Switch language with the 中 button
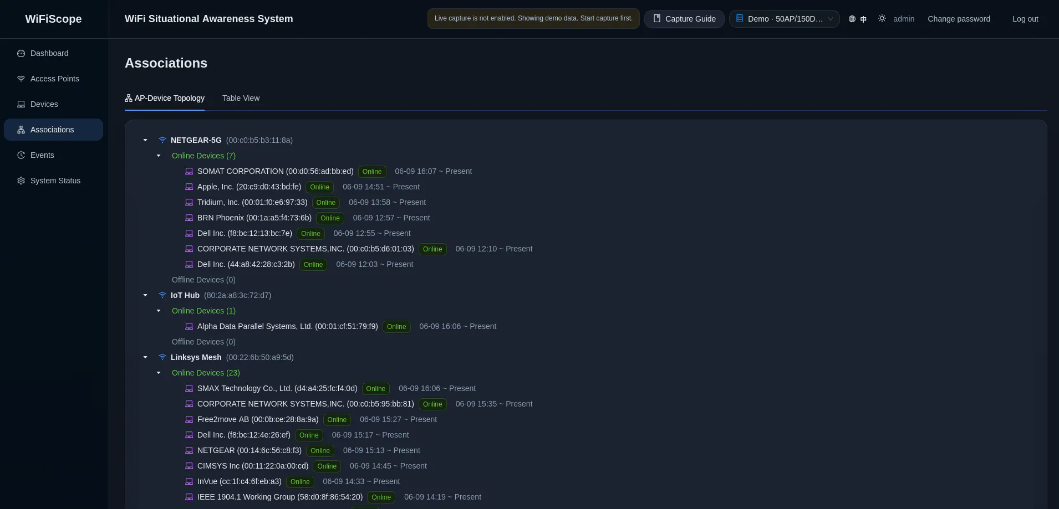This screenshot has width=1059, height=509. click(x=863, y=19)
